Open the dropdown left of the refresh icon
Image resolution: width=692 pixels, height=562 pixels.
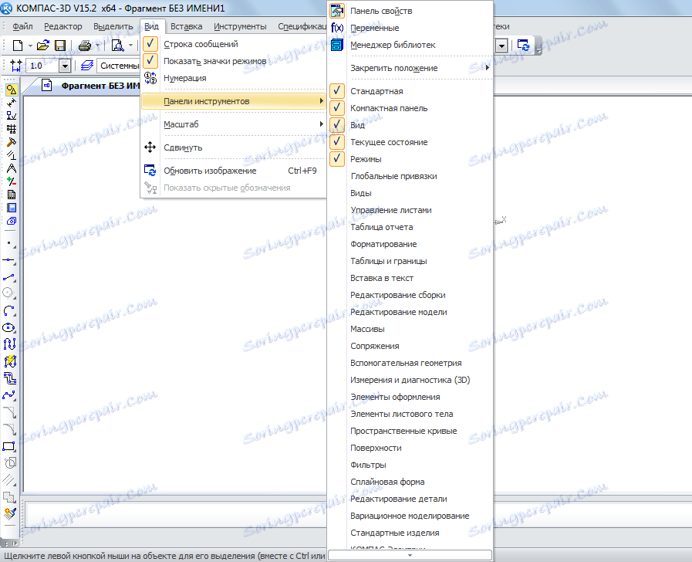(x=501, y=46)
